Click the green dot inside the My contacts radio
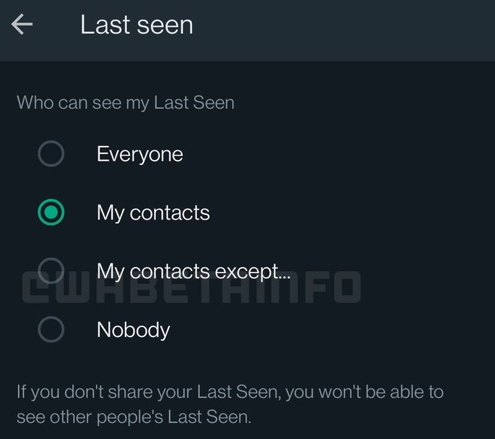Viewport: 495px width, 439px height. (51, 212)
